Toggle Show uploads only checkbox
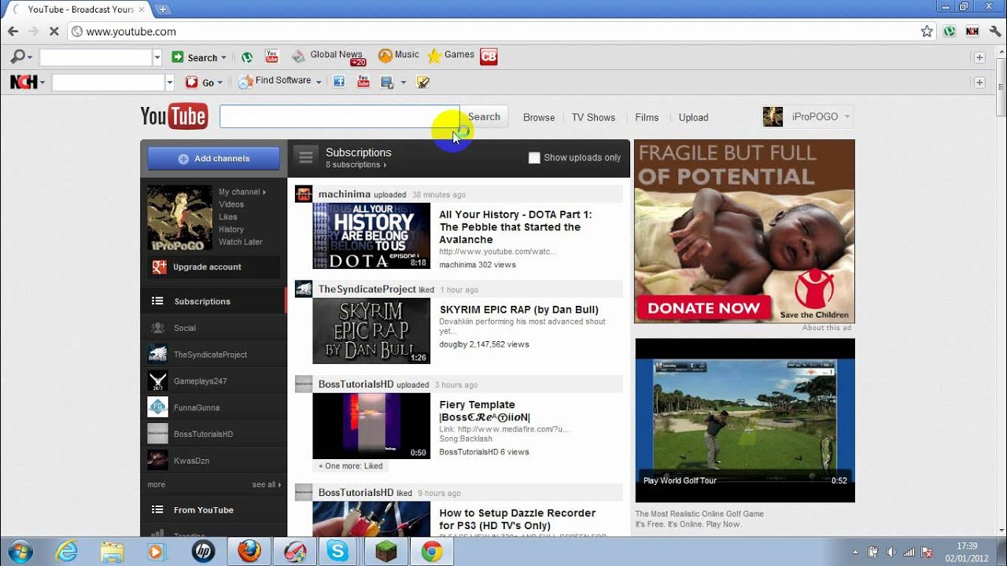This screenshot has width=1007, height=566. coord(534,158)
